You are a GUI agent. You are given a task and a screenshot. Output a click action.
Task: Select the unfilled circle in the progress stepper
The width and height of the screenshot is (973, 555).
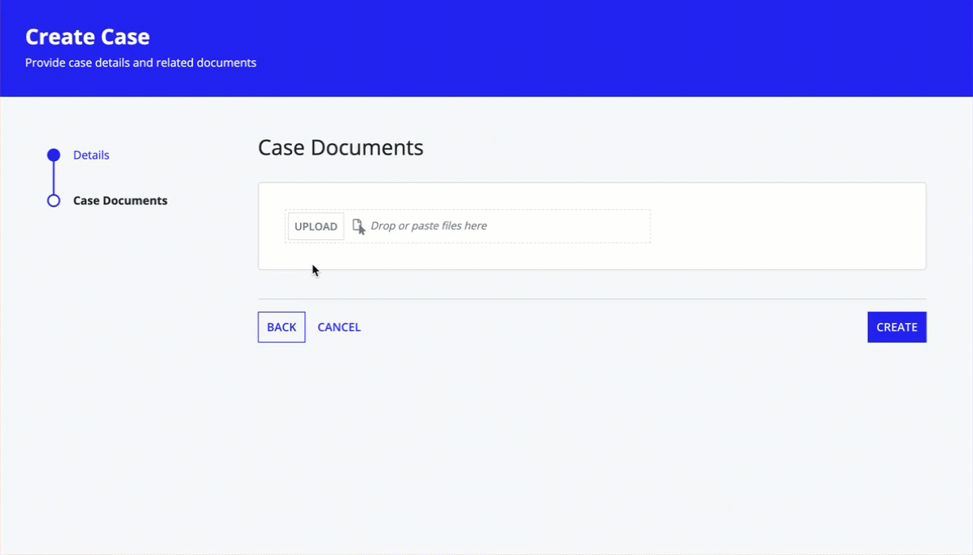53,200
